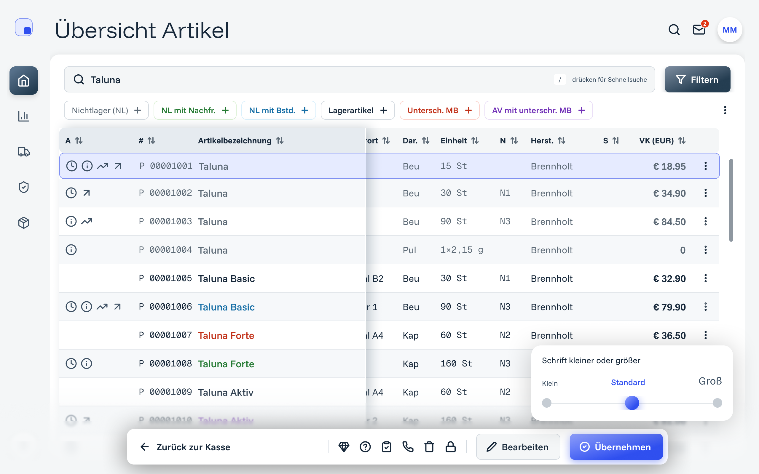
Task: Add the Lagerartikel filter chip
Action: [x=358, y=110]
